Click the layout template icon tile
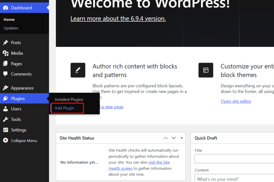Screen dimensions: 274x182 [206, 70]
